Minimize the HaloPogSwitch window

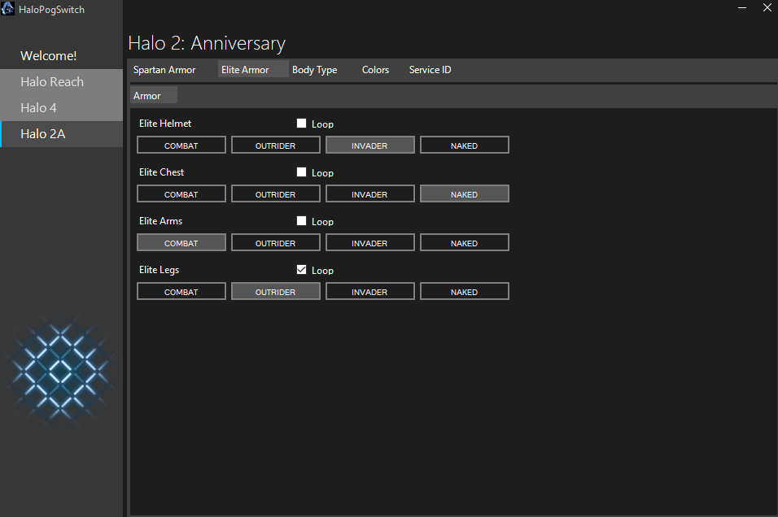[x=741, y=7]
